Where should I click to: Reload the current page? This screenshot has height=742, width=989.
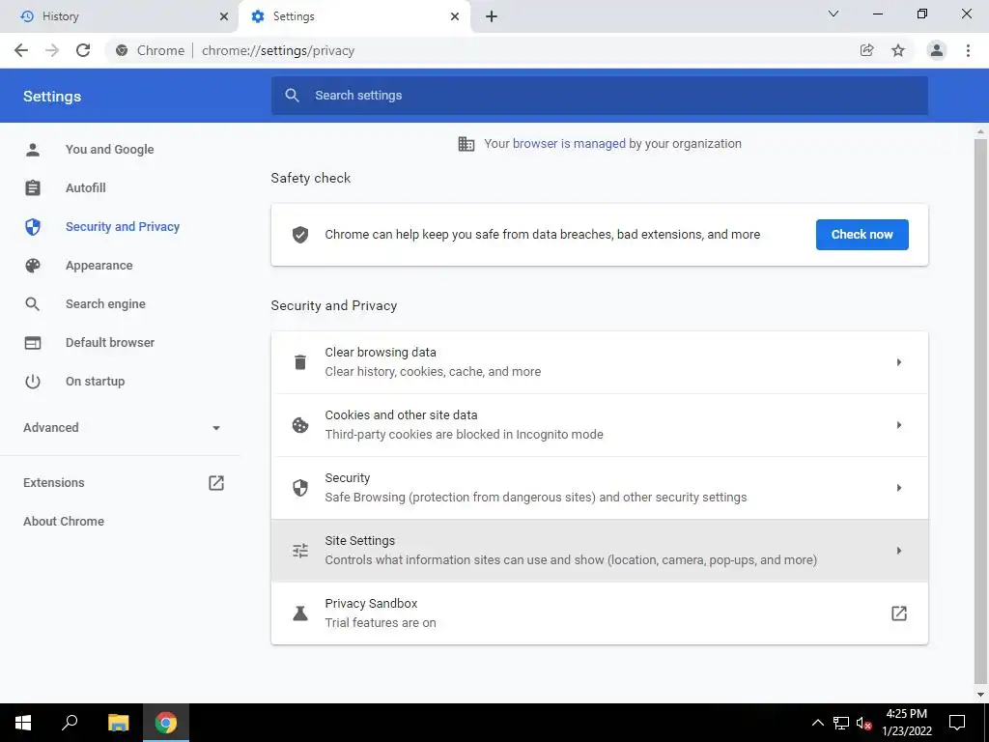[x=83, y=50]
